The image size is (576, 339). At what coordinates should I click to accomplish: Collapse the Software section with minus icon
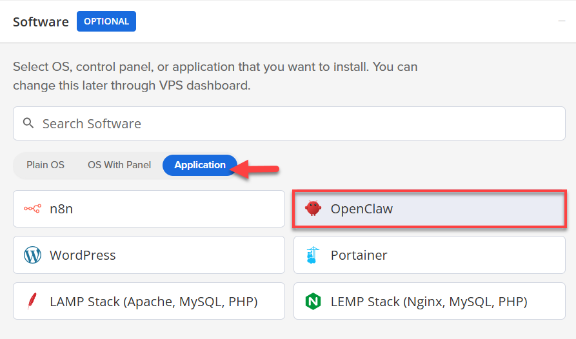point(562,21)
